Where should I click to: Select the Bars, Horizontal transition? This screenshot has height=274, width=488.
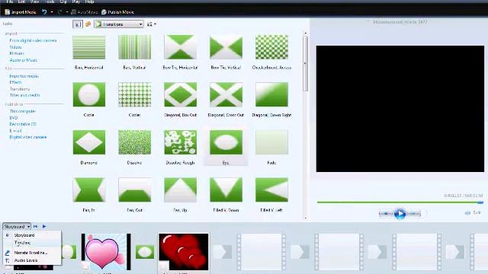[89, 47]
